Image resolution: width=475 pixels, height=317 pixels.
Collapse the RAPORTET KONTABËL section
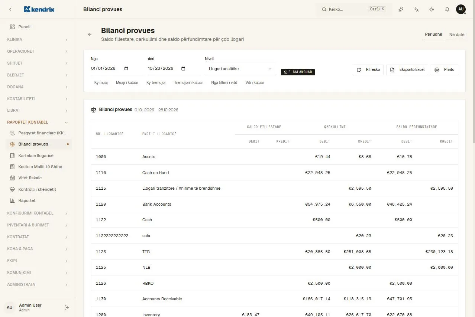pos(38,122)
